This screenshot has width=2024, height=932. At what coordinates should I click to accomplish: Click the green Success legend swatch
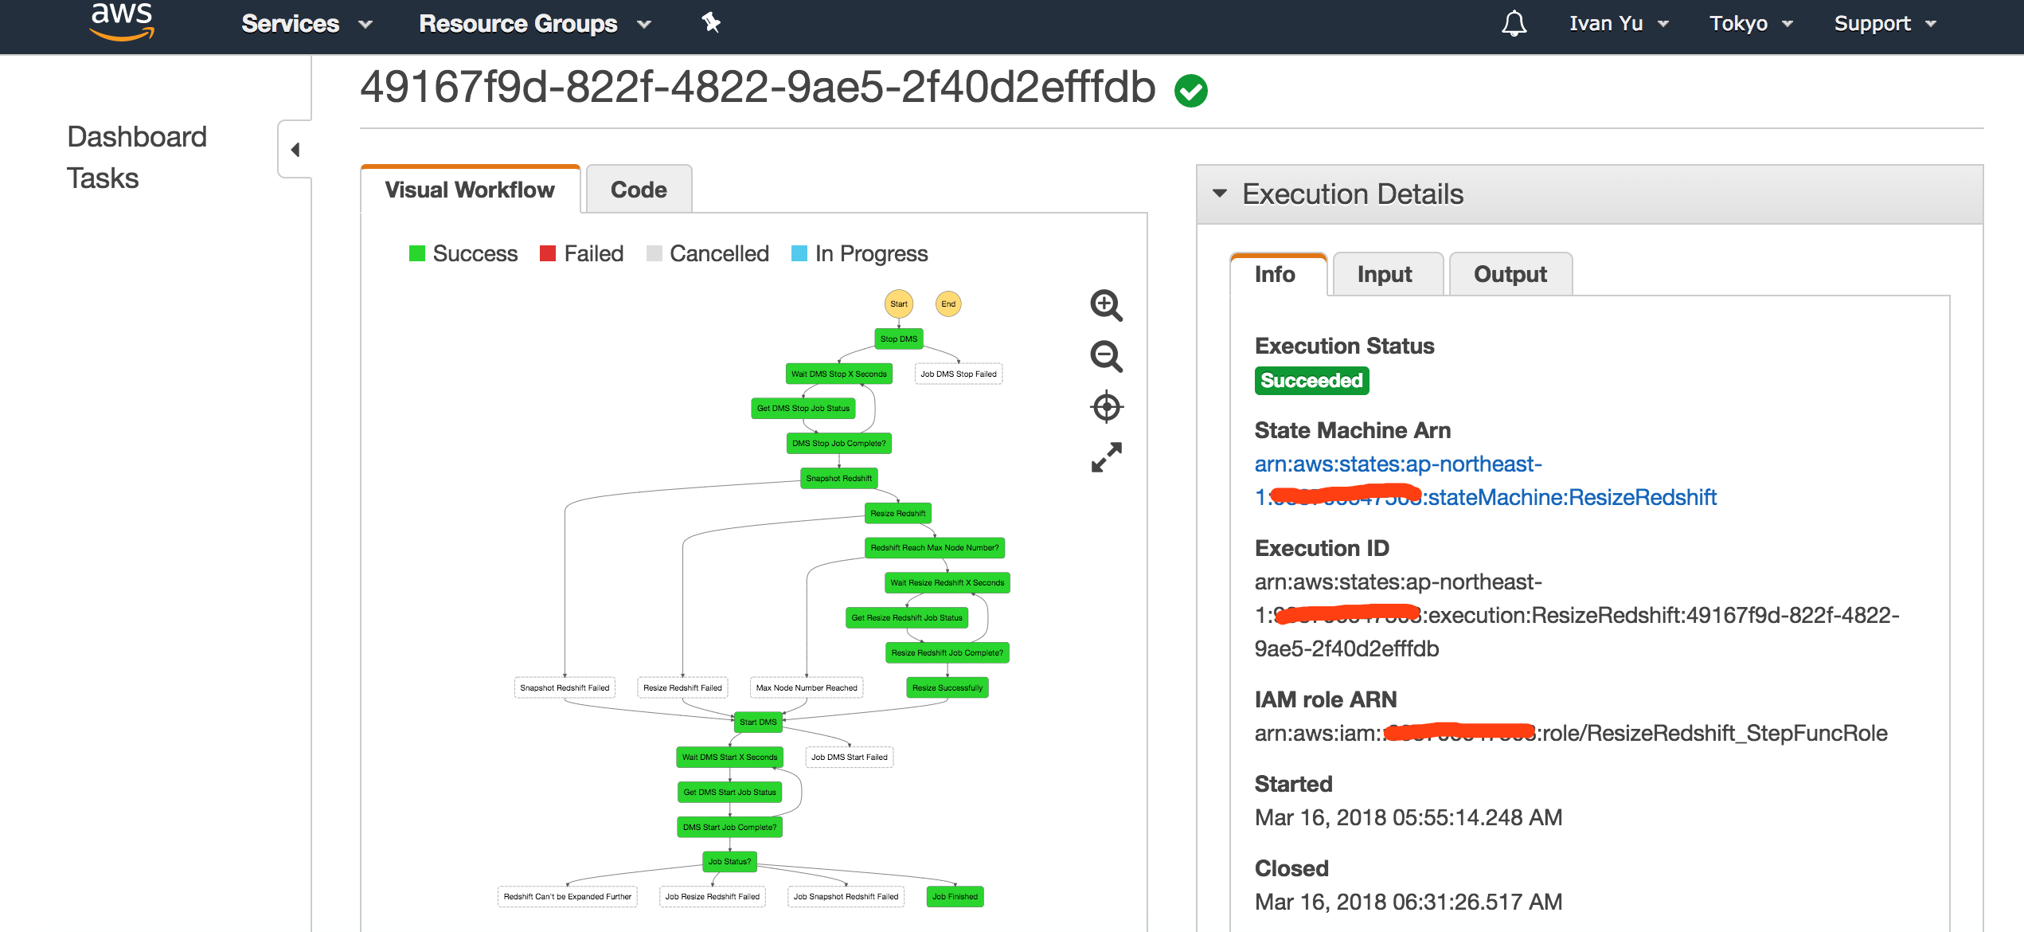pos(417,253)
